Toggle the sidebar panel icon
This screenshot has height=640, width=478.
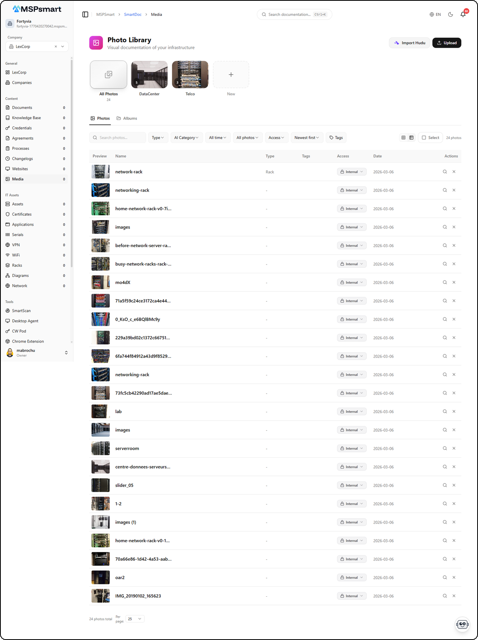point(85,14)
